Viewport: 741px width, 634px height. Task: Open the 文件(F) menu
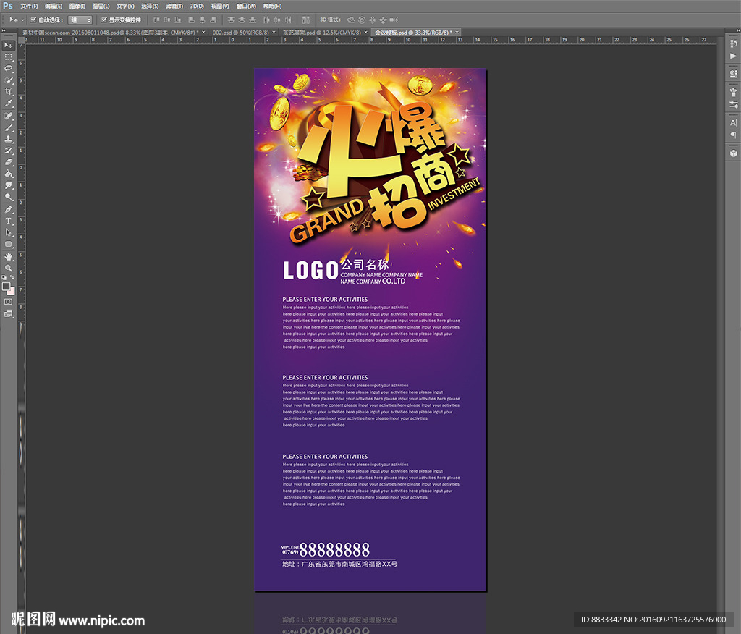(29, 6)
